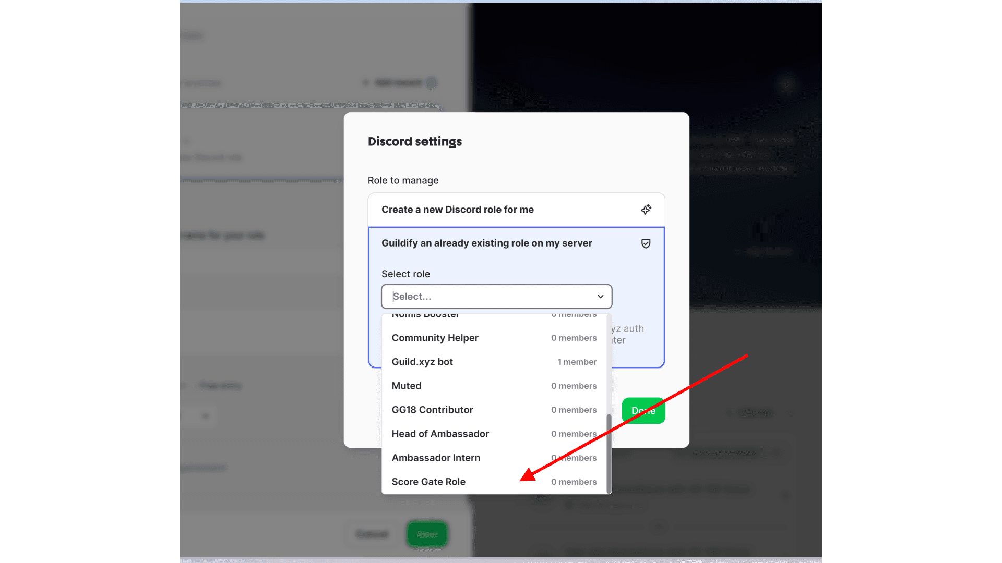
Task: Click the blurred green Save button
Action: [427, 534]
